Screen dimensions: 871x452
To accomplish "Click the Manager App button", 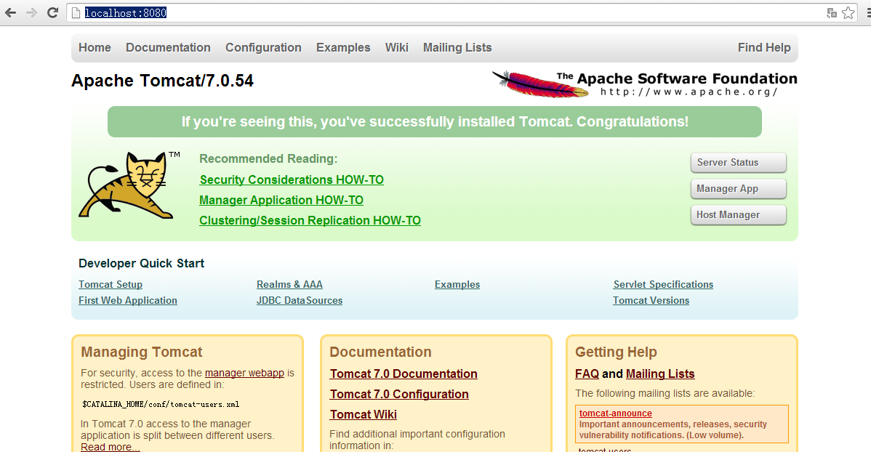I will 739,188.
